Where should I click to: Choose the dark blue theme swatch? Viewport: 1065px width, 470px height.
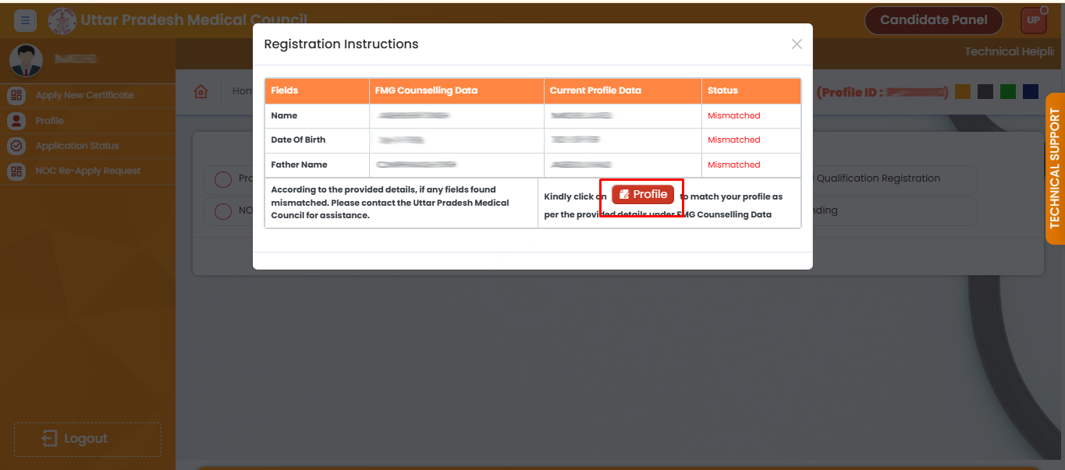tap(1031, 91)
